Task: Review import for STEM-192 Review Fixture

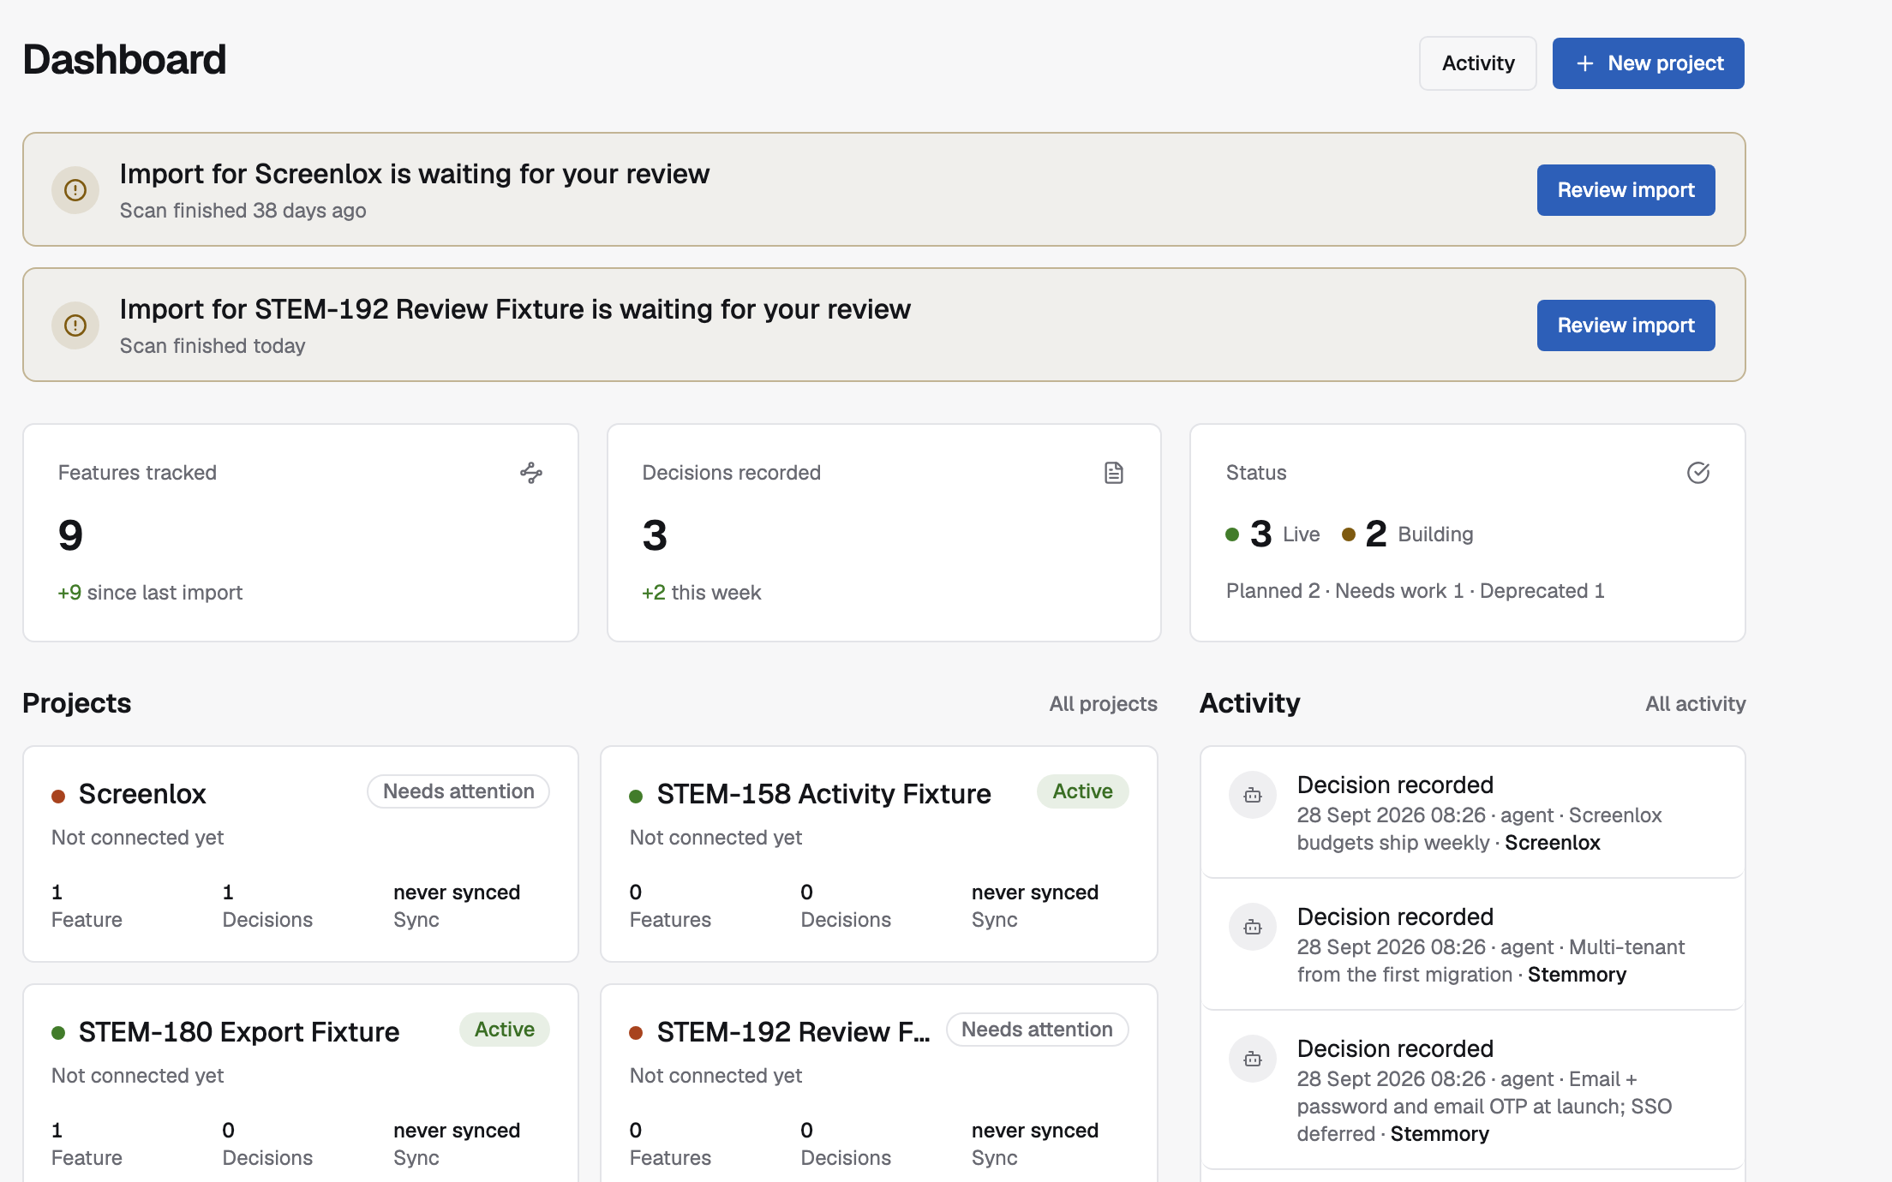Action: (x=1626, y=325)
